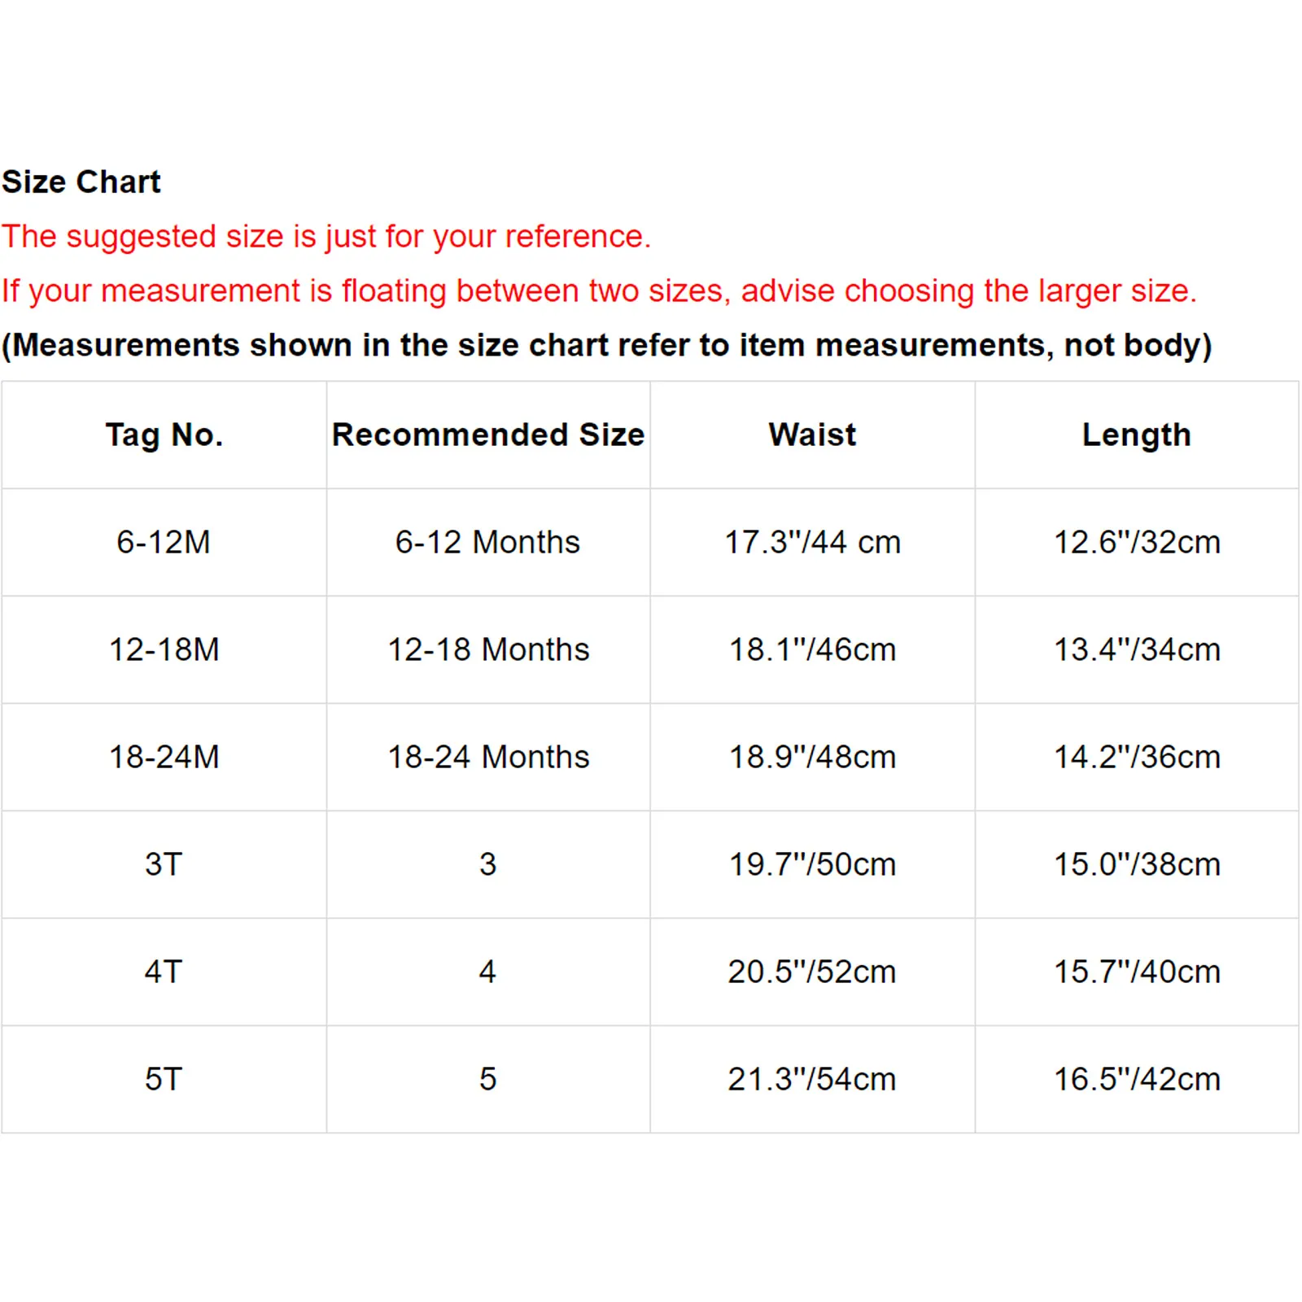Click the 17.3"/44 cm waist cell
Image resolution: width=1302 pixels, height=1302 pixels.
[812, 542]
